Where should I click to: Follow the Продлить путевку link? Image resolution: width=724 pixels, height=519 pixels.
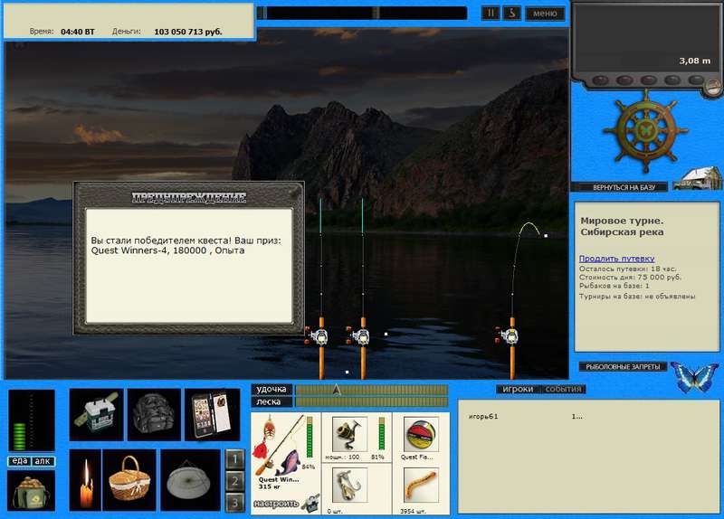click(x=616, y=259)
